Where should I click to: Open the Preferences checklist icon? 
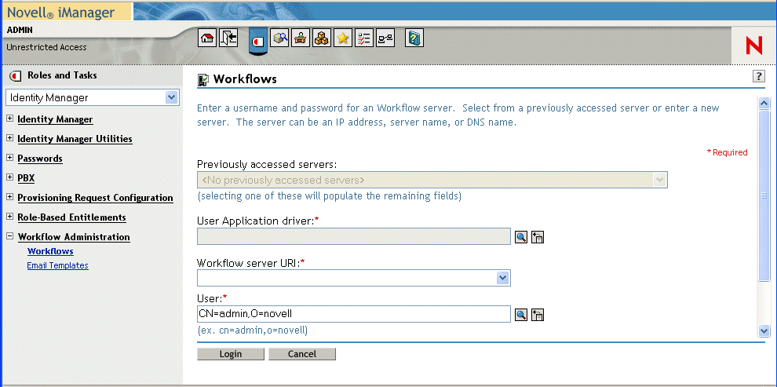click(x=364, y=38)
